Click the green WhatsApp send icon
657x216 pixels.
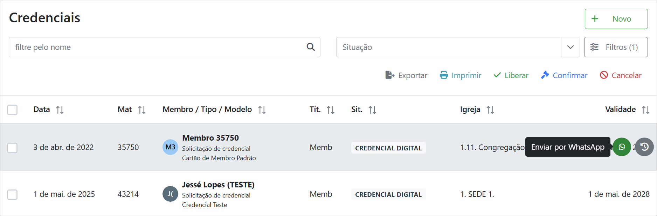(x=622, y=147)
